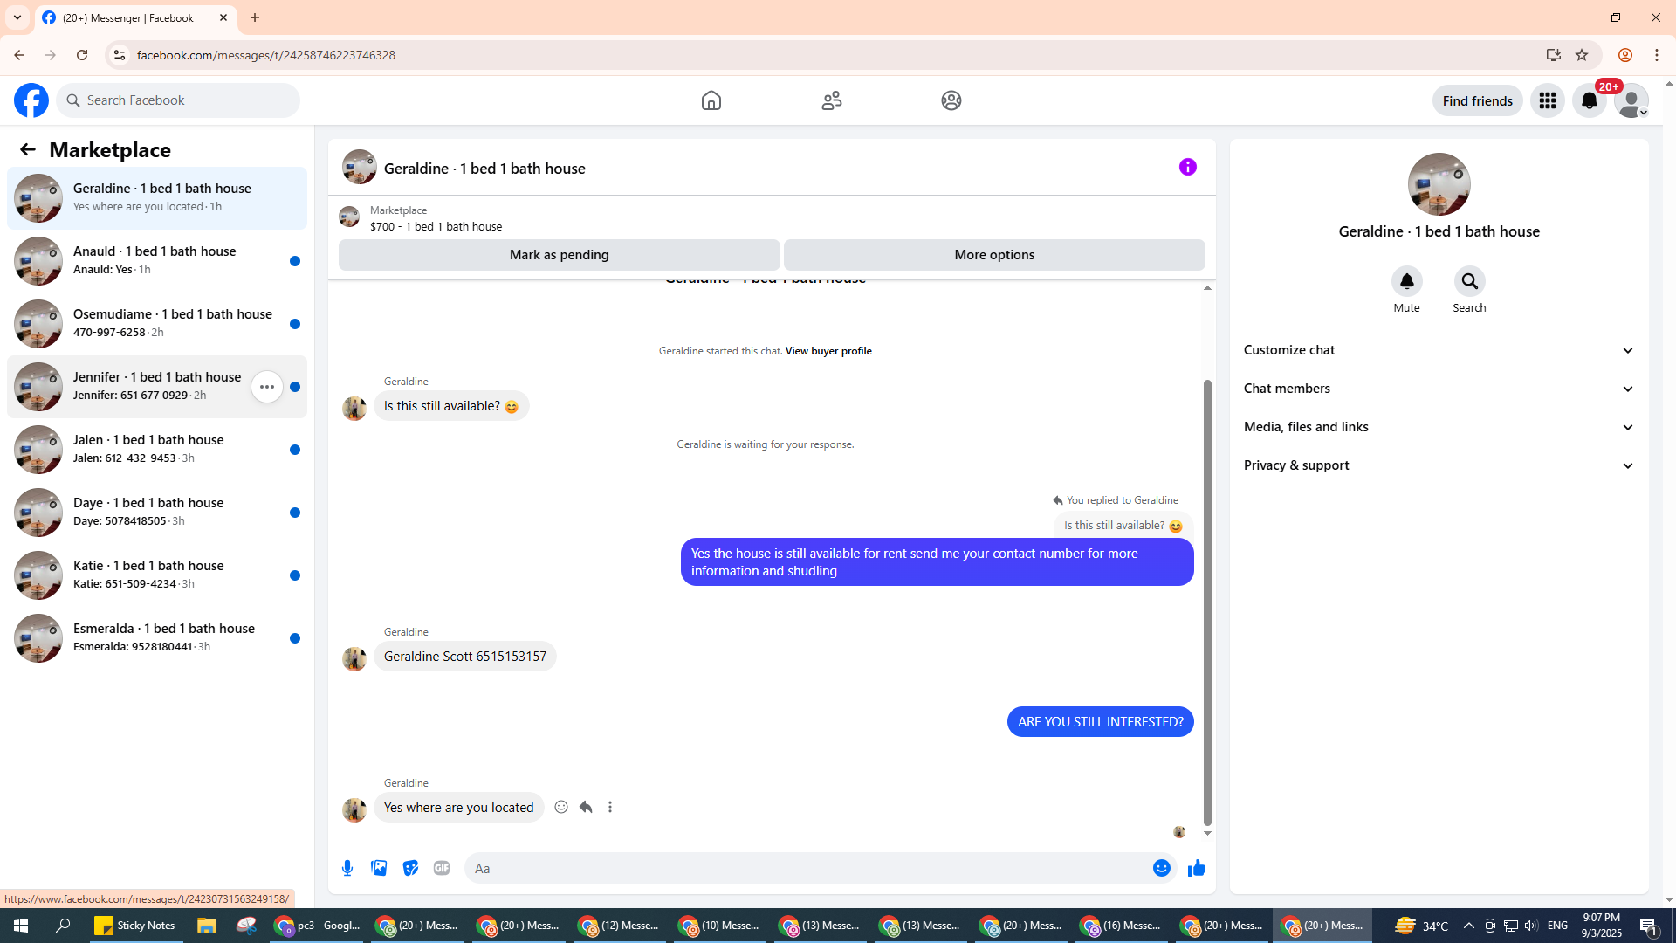Click More options button

[994, 255]
